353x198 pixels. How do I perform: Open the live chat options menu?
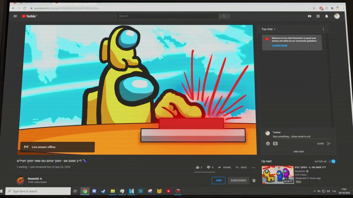(x=323, y=29)
